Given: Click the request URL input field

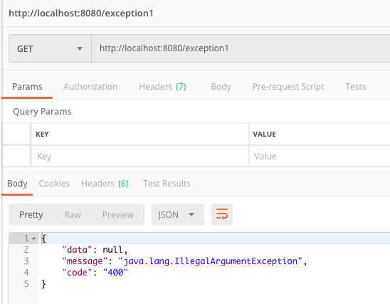Looking at the screenshot, I should pos(241,48).
